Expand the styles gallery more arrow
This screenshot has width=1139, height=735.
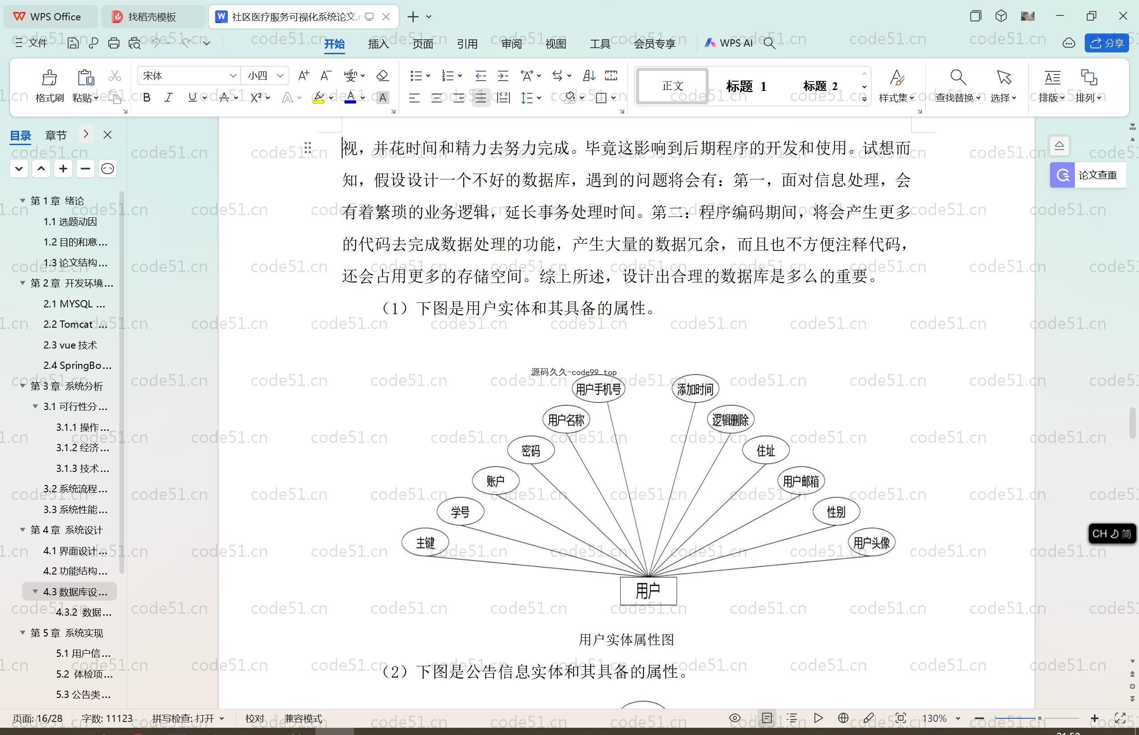[x=864, y=99]
